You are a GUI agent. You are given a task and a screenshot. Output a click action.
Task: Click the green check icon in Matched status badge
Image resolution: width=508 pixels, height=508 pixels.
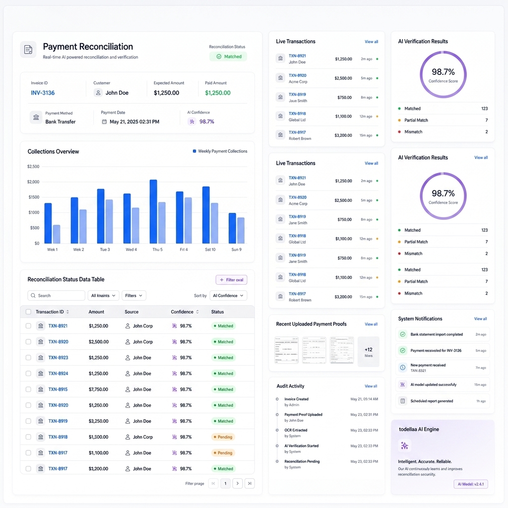(x=219, y=57)
